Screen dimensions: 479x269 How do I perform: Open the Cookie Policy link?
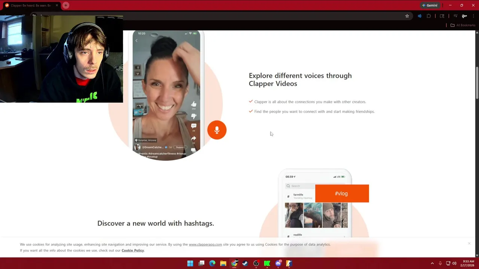(133, 250)
